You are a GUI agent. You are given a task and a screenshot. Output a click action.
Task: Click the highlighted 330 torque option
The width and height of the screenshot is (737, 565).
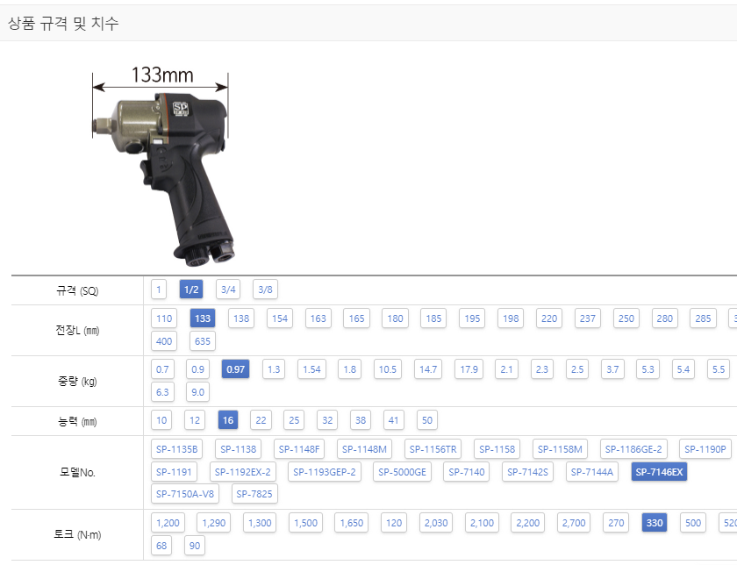click(x=655, y=523)
